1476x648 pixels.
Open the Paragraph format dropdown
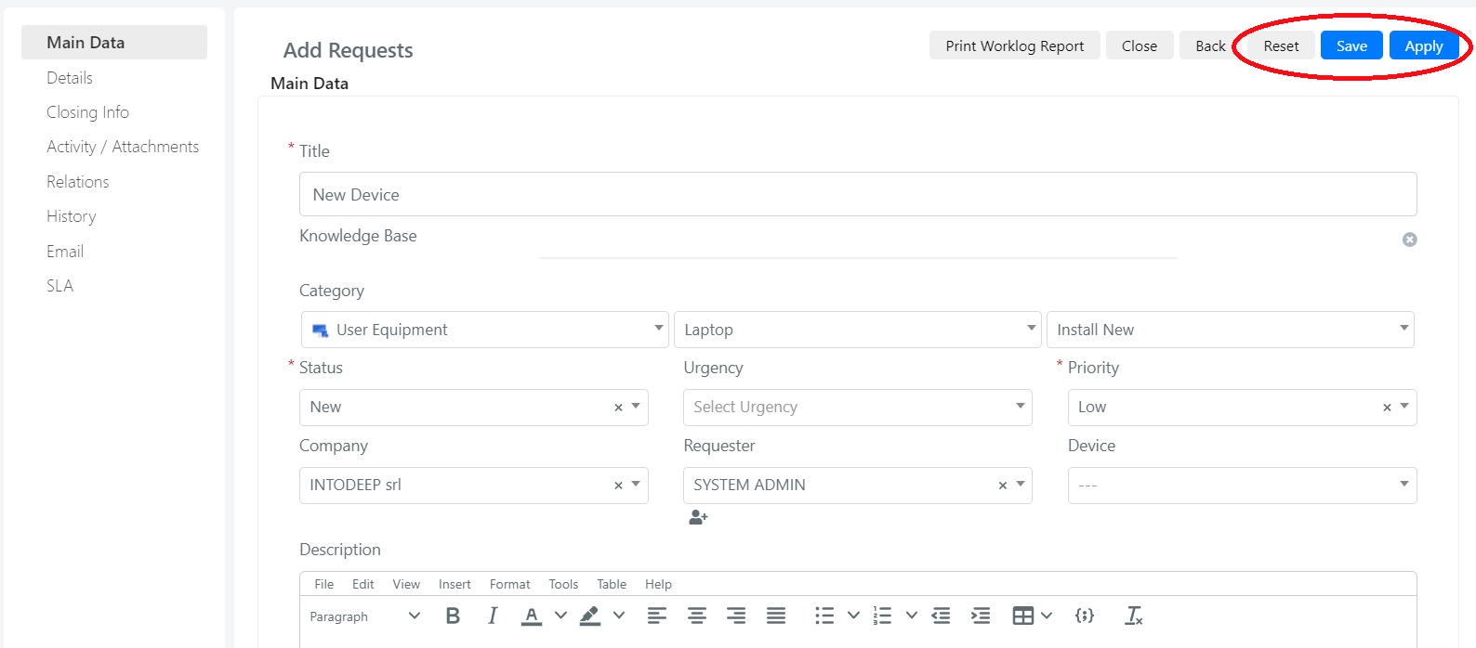point(365,616)
